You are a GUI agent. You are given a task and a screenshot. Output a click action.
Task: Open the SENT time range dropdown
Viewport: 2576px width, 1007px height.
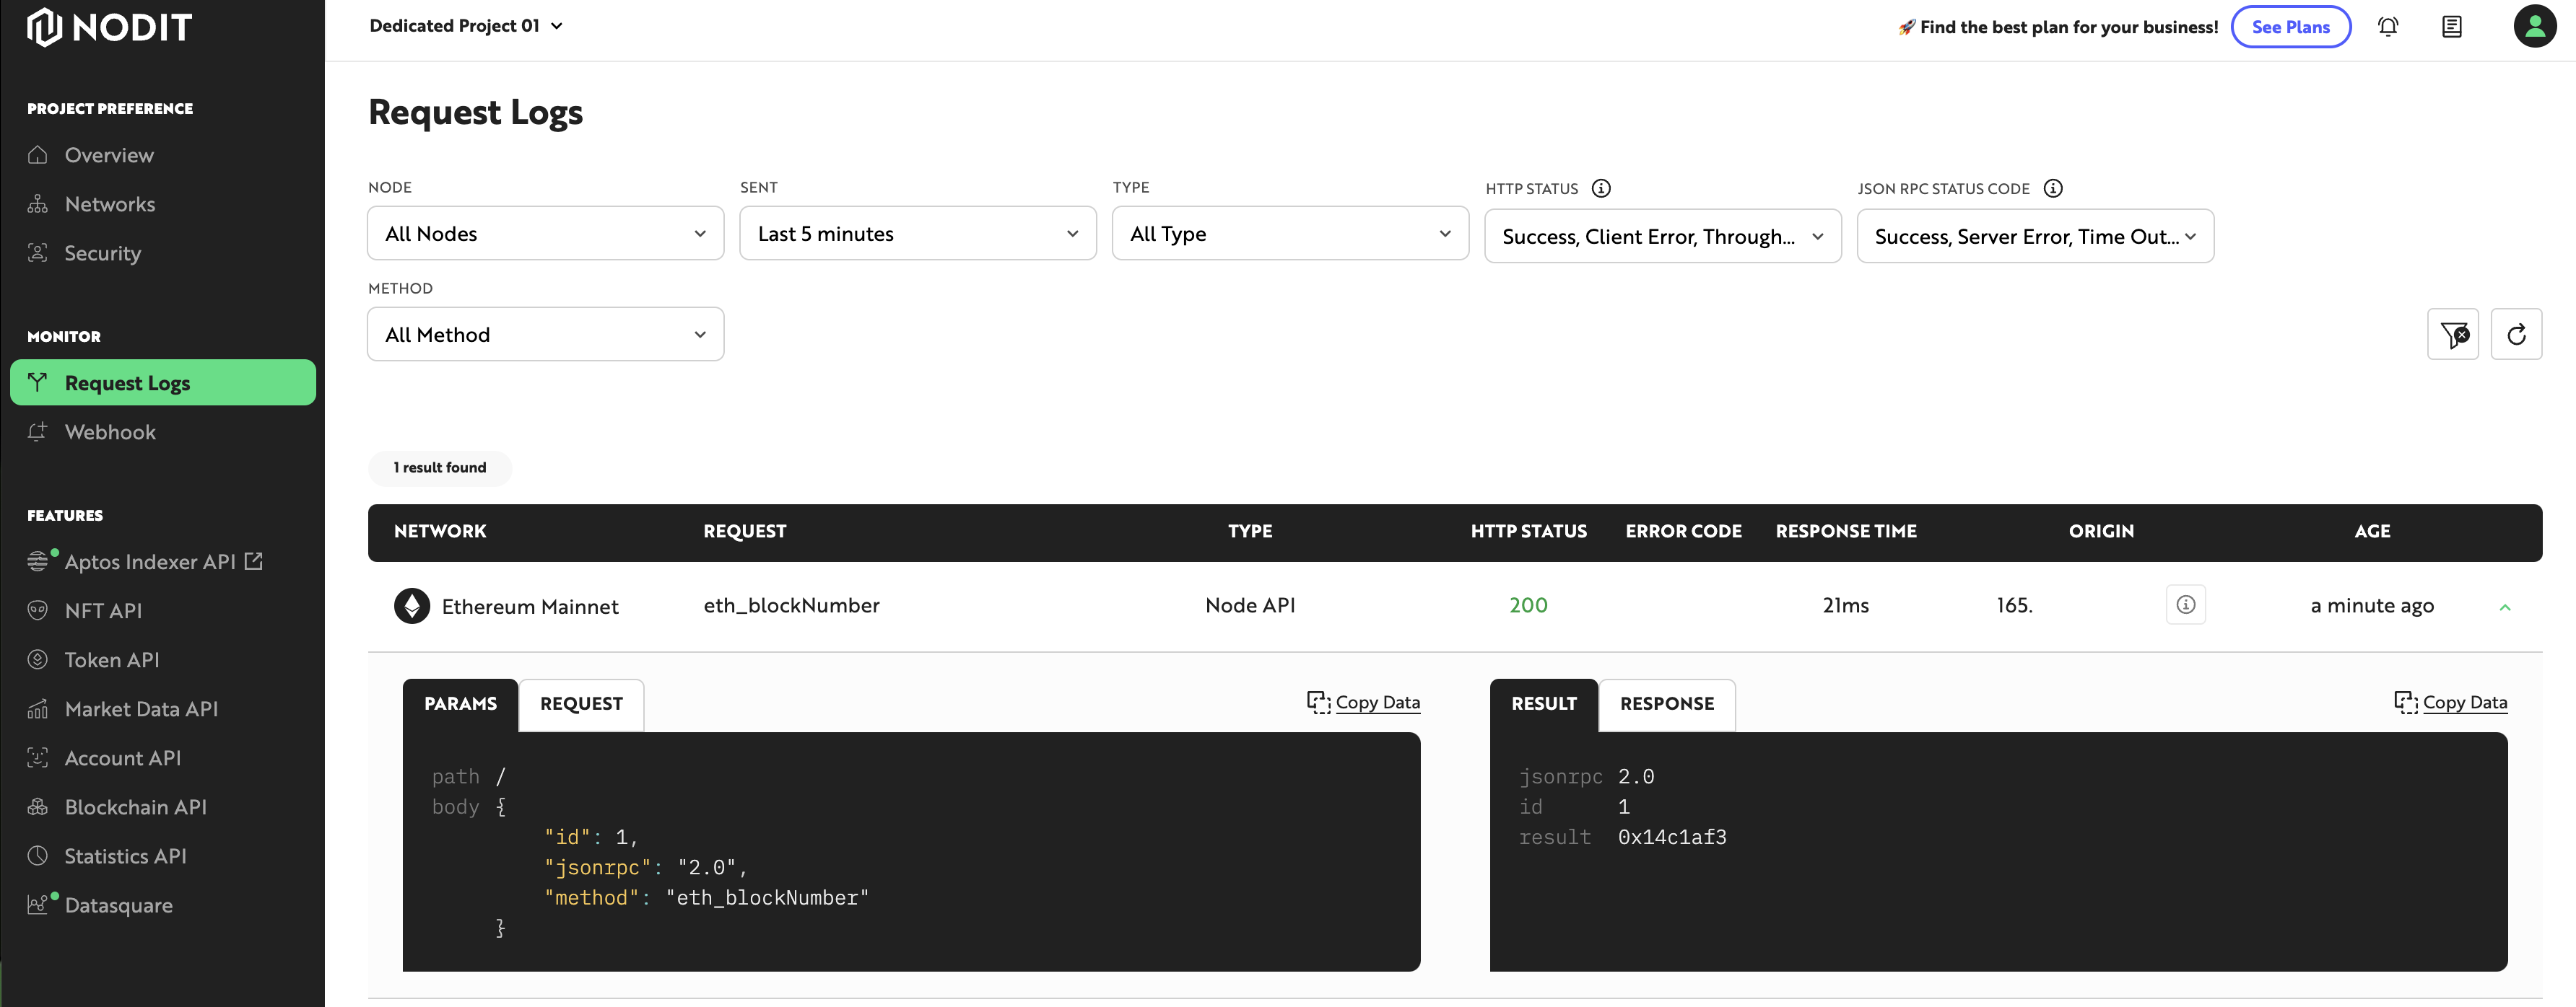point(917,233)
